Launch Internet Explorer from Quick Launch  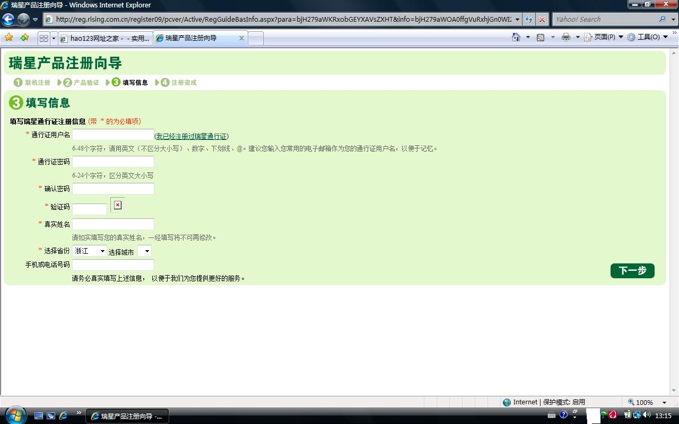(x=63, y=416)
